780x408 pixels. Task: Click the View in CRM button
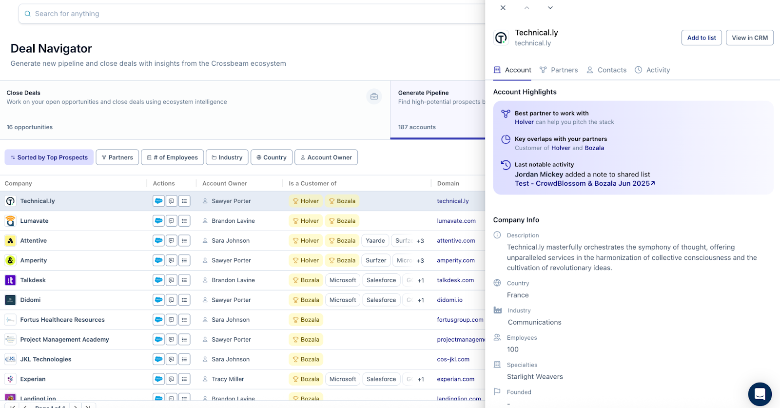[x=750, y=38]
